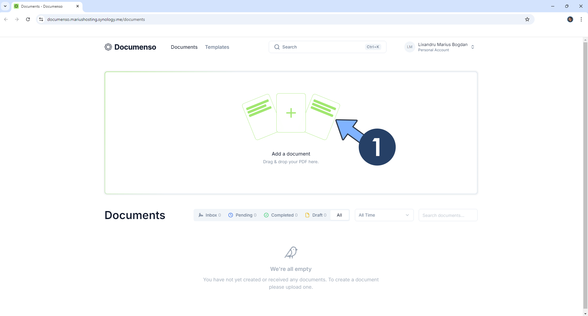Click the Documents page heading

pos(135,215)
